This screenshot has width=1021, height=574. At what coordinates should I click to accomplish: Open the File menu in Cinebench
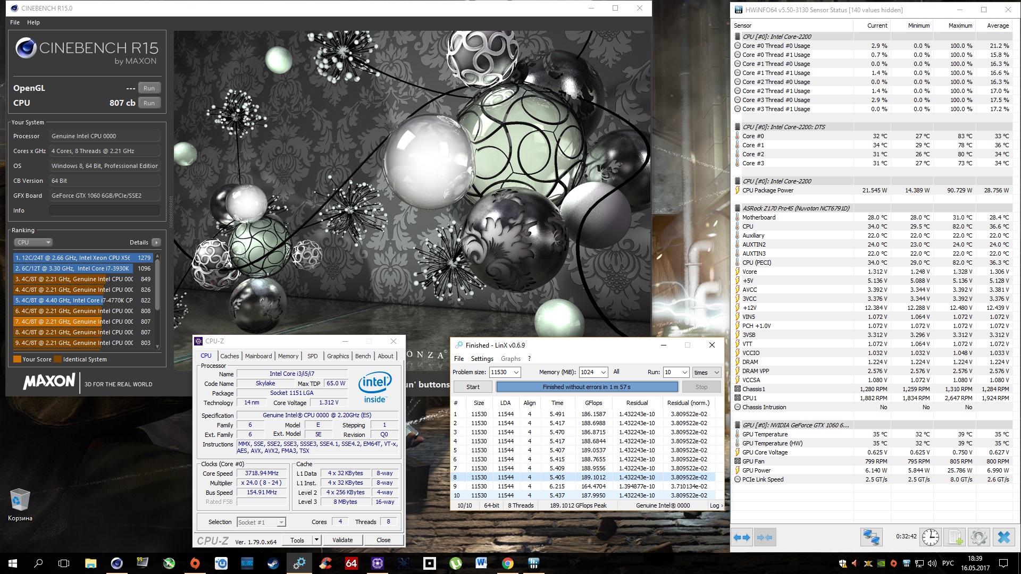[x=15, y=22]
